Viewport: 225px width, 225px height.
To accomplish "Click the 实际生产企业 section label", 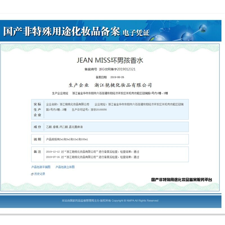I will [x=37, y=109].
